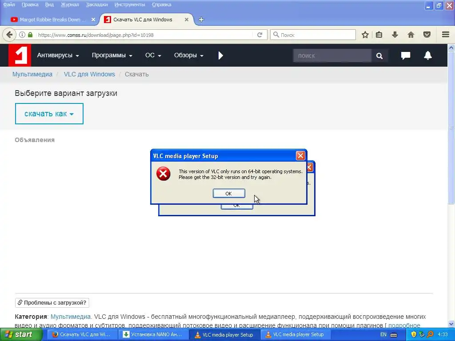The height and width of the screenshot is (341, 455).
Task: Click the system tray clock 4:33
Action: tap(443, 335)
